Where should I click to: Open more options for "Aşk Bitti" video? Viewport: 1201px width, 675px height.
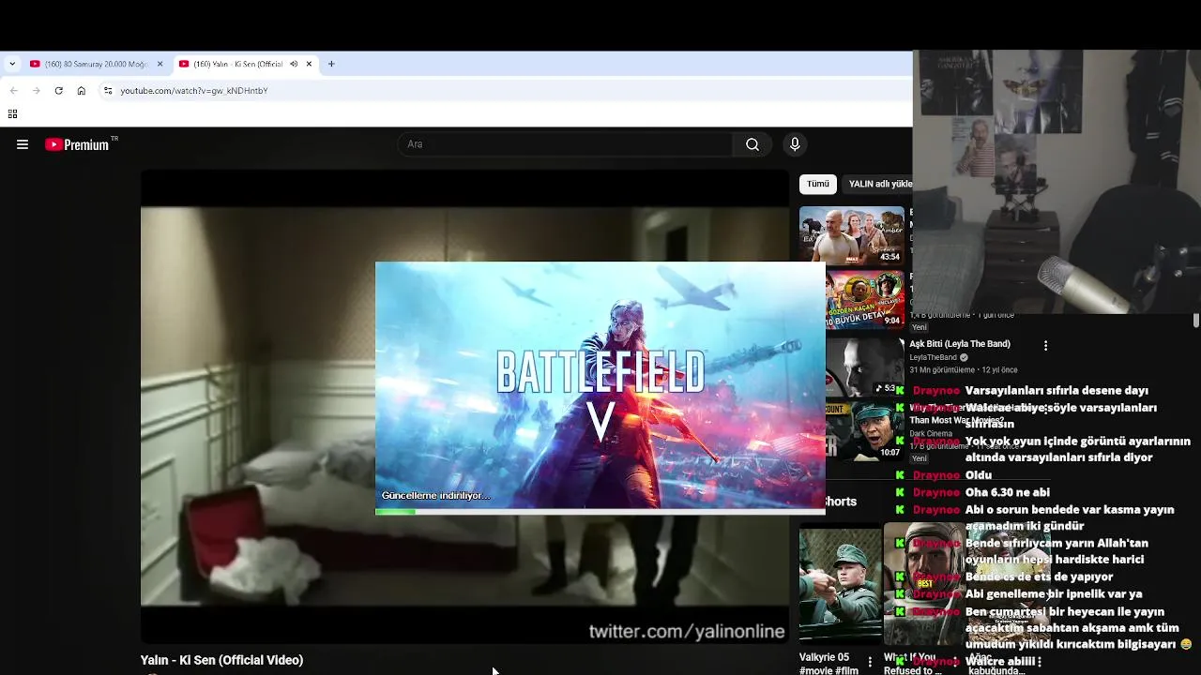[1045, 345]
